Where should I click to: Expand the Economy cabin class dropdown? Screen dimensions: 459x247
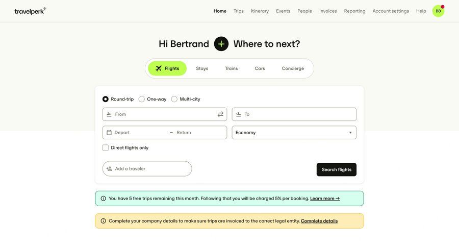(x=294, y=133)
